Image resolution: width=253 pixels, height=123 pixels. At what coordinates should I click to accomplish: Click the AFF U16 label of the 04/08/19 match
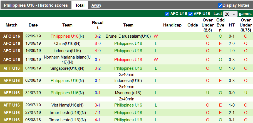(x=12, y=68)
